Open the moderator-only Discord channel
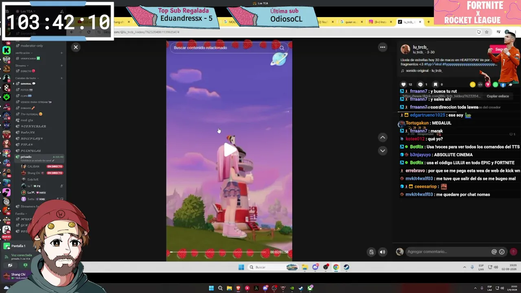This screenshot has width=521, height=293. pyautogui.click(x=32, y=46)
